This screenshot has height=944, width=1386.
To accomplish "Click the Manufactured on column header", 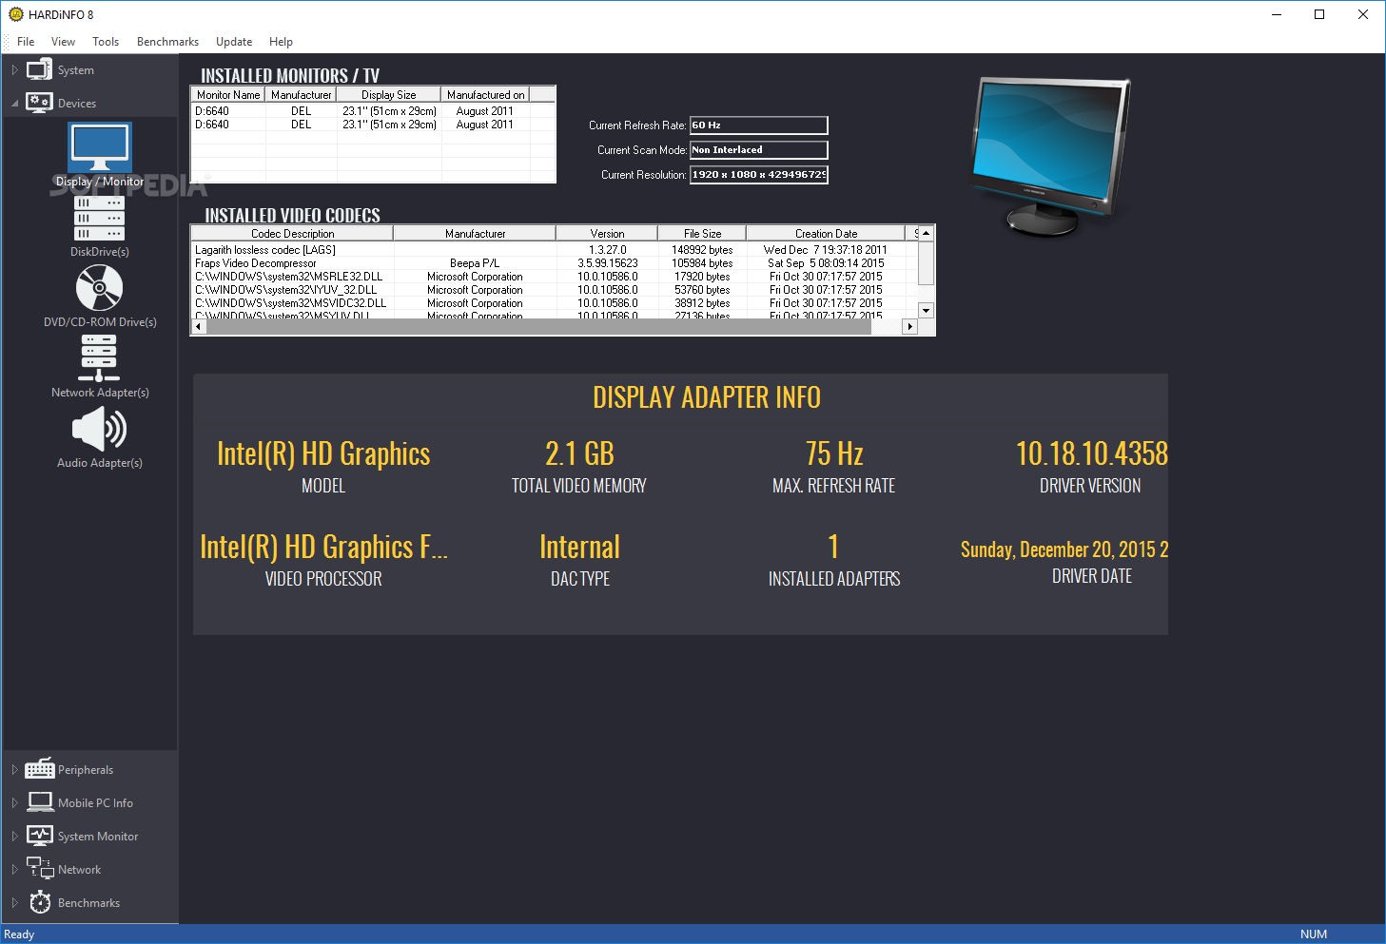I will coord(485,95).
